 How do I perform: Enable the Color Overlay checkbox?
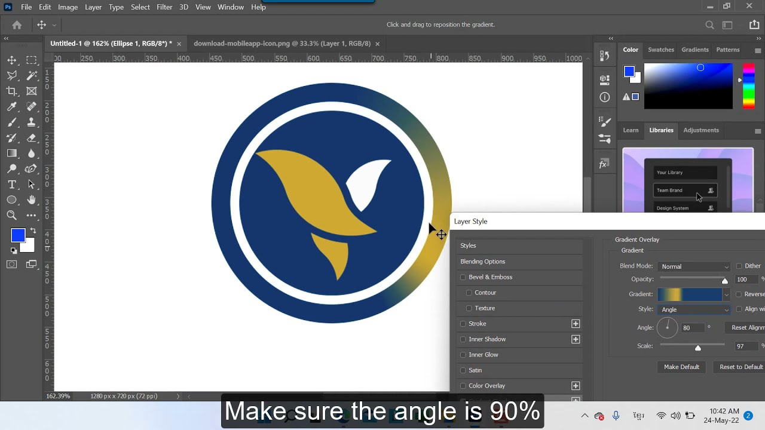[x=463, y=386]
